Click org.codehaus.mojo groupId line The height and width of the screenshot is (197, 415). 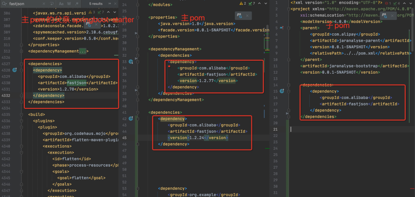point(80,133)
